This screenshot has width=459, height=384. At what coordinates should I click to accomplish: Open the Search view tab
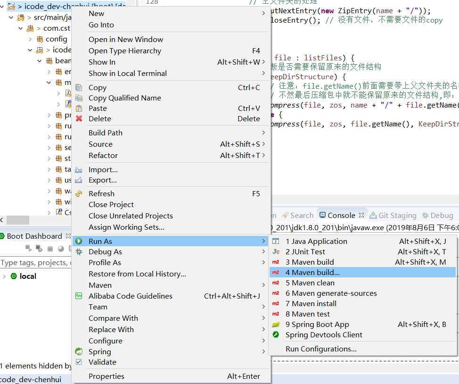[x=298, y=216]
